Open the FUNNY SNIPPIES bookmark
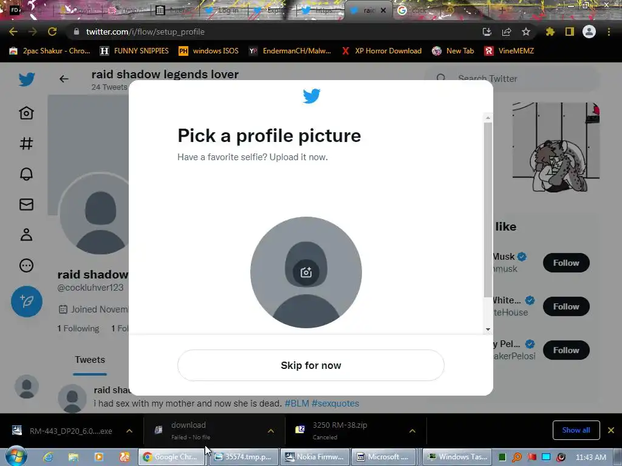The width and height of the screenshot is (622, 466). [134, 51]
